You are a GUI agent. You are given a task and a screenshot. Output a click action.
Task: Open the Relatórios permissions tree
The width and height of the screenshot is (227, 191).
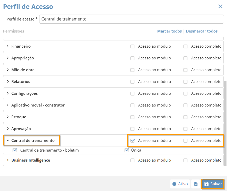(8, 82)
